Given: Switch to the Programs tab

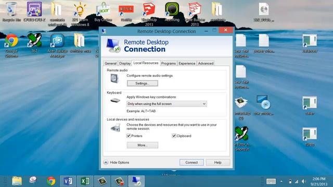Looking at the screenshot, I should click(169, 63).
